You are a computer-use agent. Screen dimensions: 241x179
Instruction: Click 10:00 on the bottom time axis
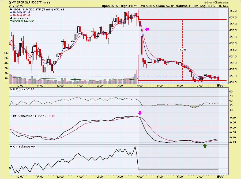20,177
